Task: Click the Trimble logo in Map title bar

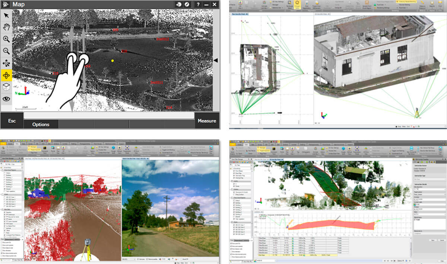Action: 6,4
